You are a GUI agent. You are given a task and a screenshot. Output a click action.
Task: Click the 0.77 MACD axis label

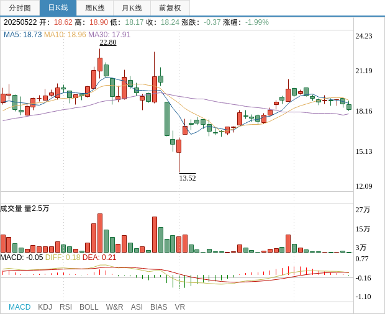click(362, 259)
